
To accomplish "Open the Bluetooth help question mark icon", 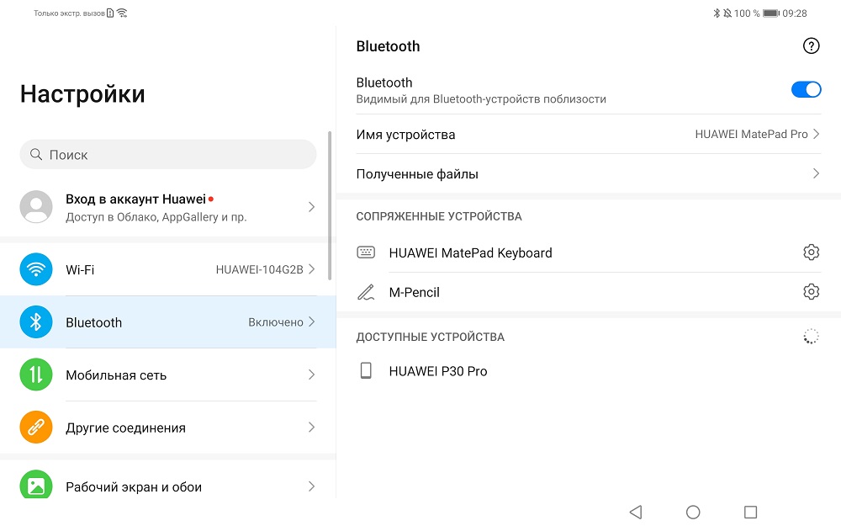I will [811, 46].
